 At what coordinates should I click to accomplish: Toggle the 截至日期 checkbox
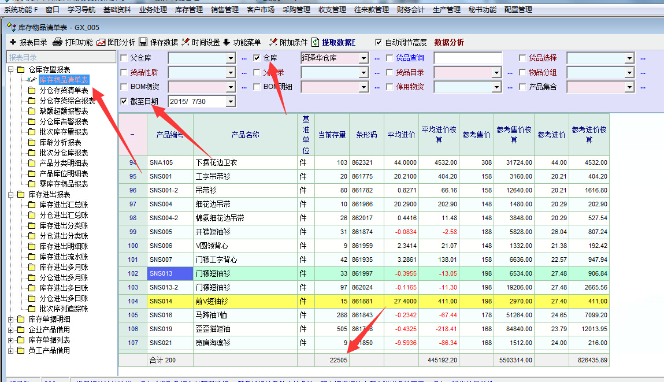coord(124,102)
